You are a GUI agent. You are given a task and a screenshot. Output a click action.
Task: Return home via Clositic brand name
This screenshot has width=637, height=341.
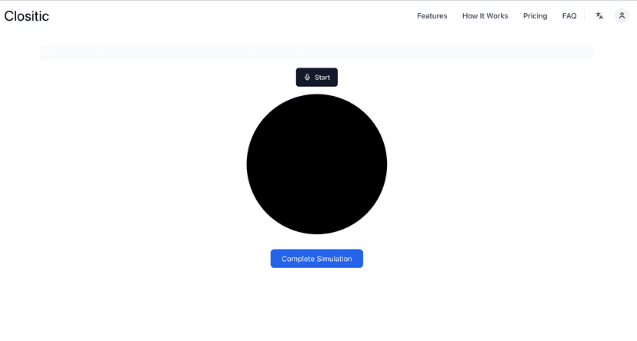click(x=27, y=15)
